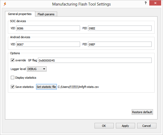Click the SOC devices VID field

point(48,28)
